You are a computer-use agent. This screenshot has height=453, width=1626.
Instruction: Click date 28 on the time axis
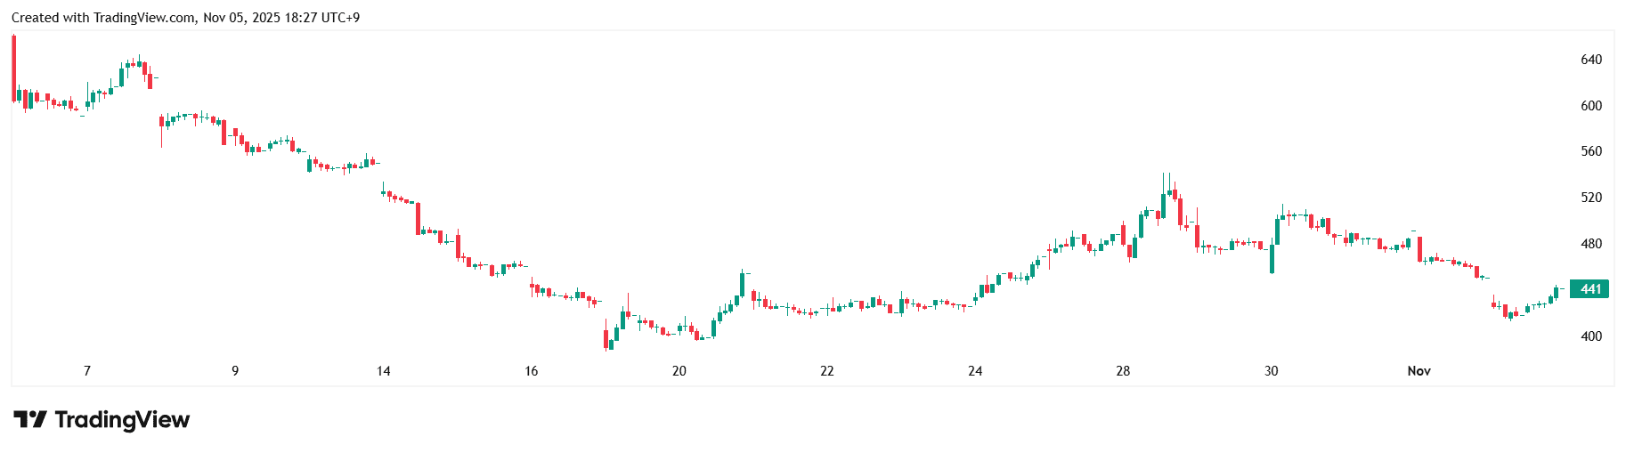coord(1123,371)
